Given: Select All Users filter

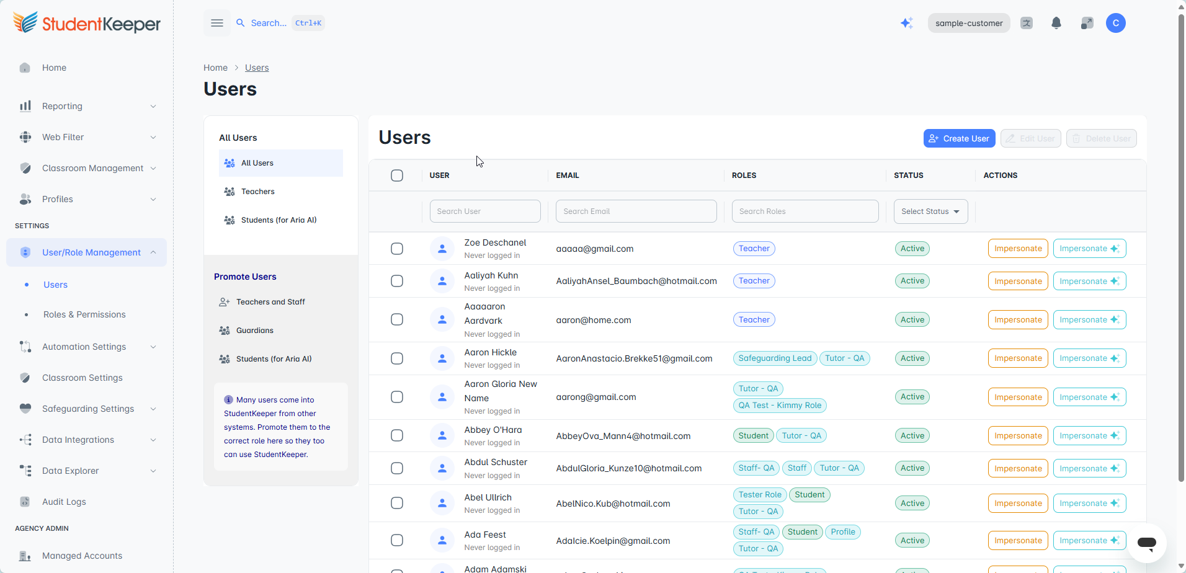Looking at the screenshot, I should pyautogui.click(x=281, y=163).
